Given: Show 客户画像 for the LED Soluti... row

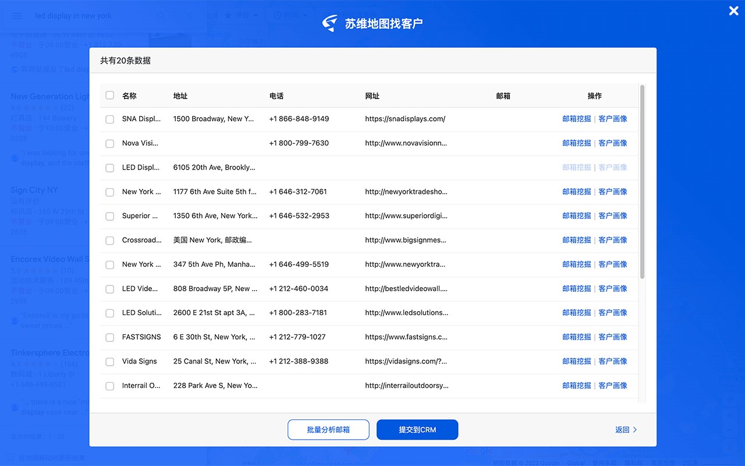Looking at the screenshot, I should (x=613, y=313).
